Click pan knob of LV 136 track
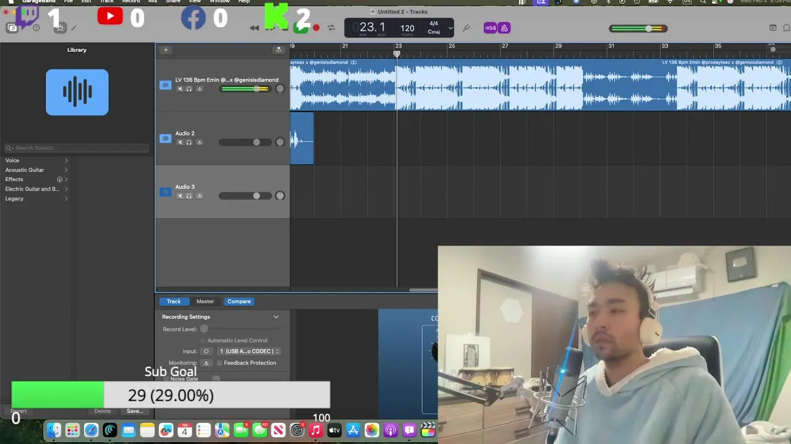Screen dimensions: 791x444 pos(280,89)
